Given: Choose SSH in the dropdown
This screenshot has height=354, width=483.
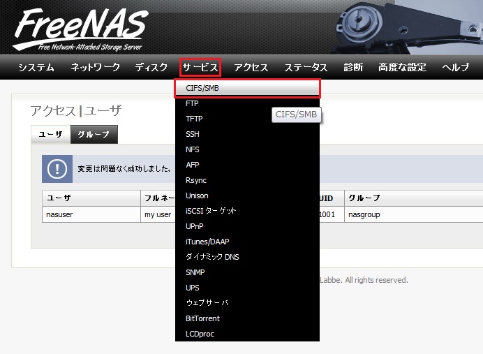Looking at the screenshot, I should pyautogui.click(x=247, y=134).
